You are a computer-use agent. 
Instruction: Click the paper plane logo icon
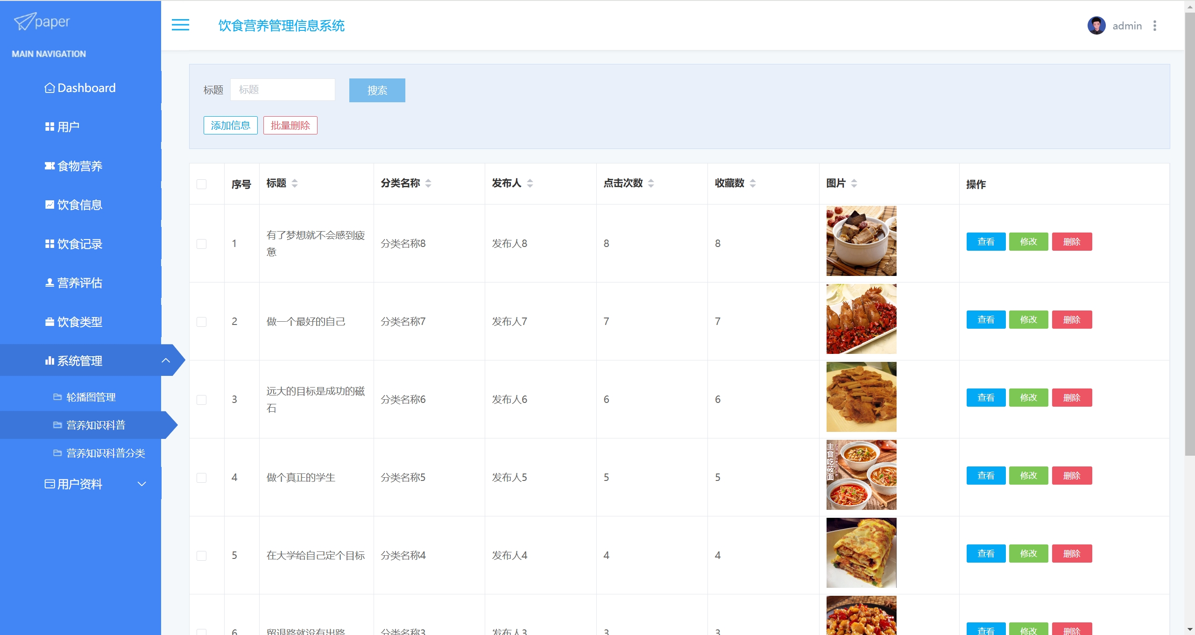(x=24, y=21)
